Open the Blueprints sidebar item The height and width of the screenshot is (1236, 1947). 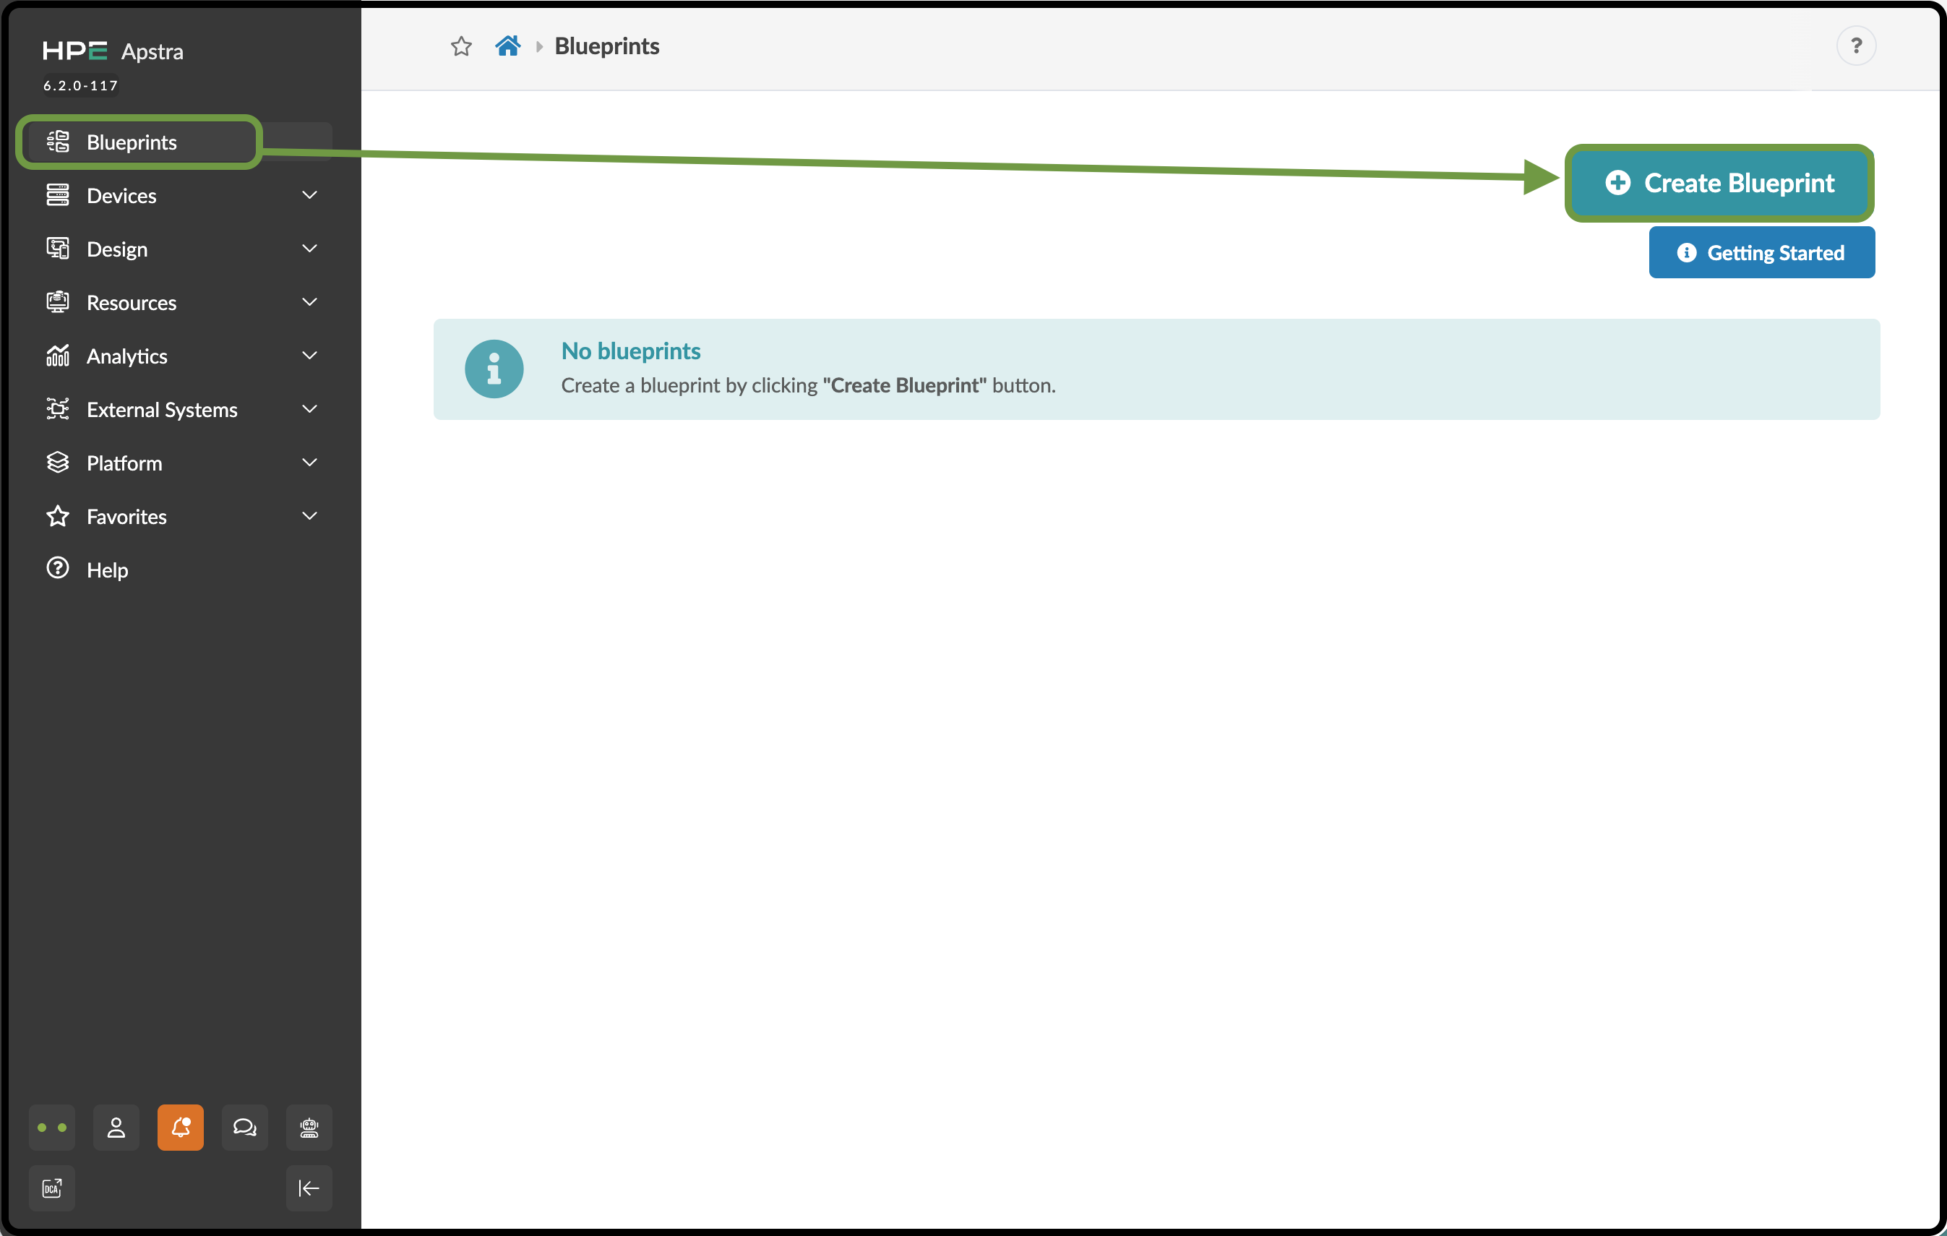pyautogui.click(x=180, y=142)
